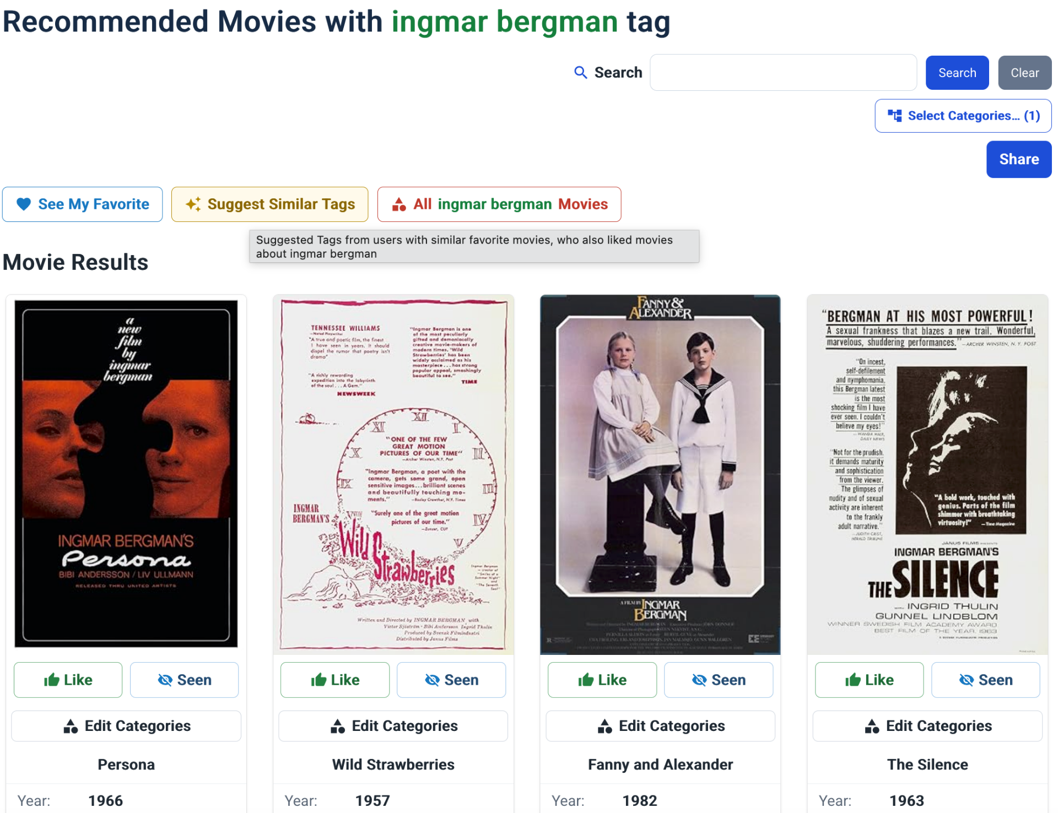
Task: Click the thumbs-up icon for Fanny and Alexander
Action: (x=586, y=680)
